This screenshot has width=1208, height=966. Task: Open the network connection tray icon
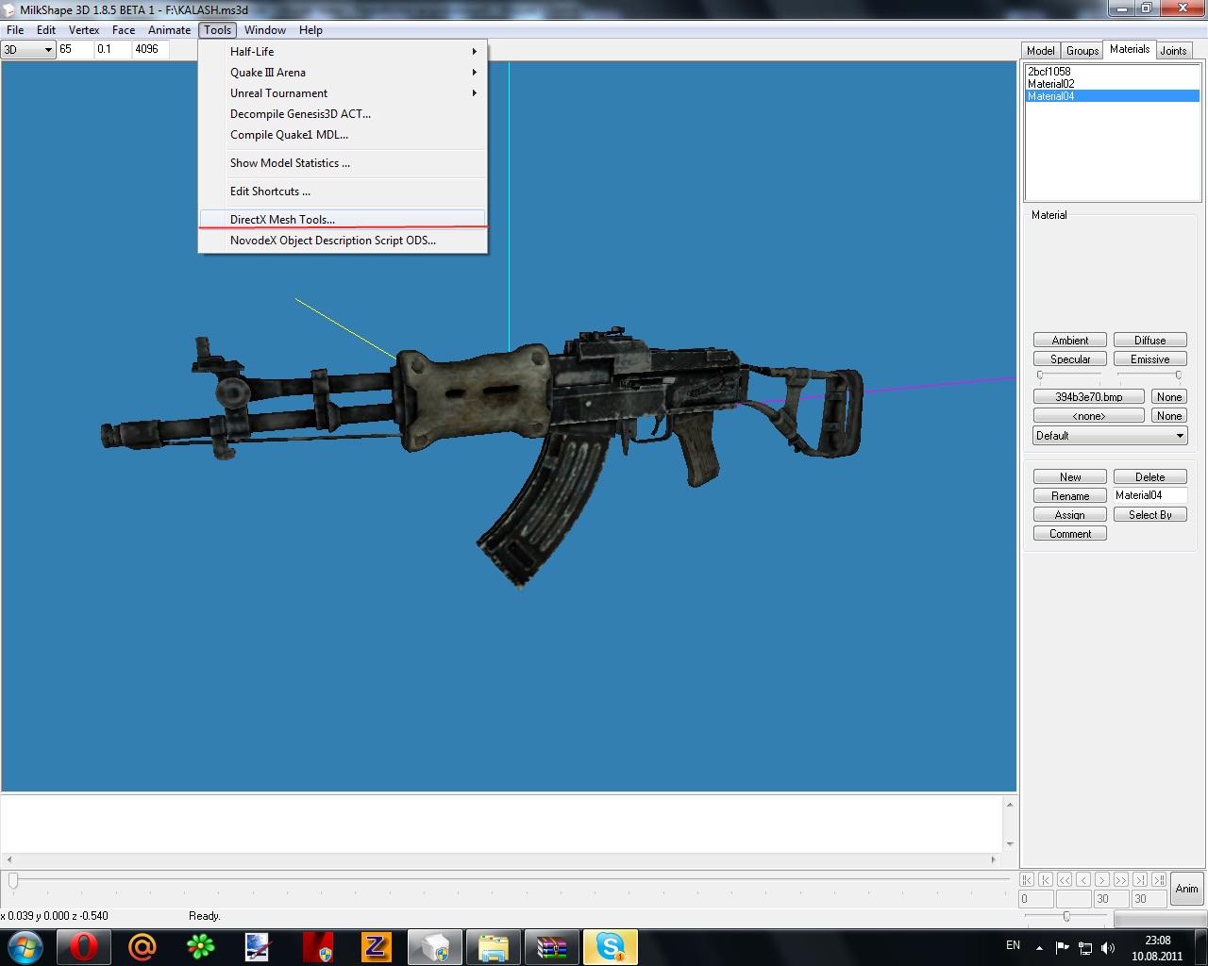click(x=1085, y=947)
